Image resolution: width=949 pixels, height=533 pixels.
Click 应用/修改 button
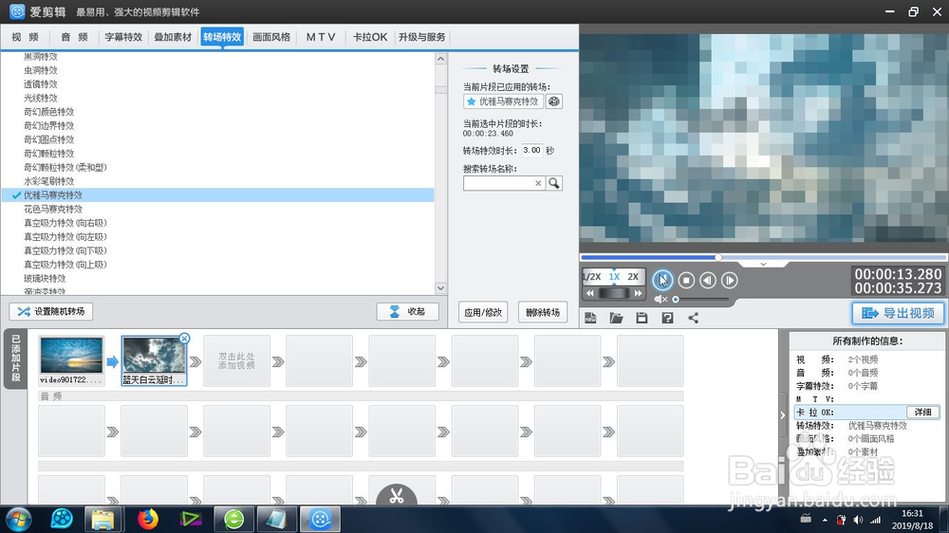click(x=483, y=312)
